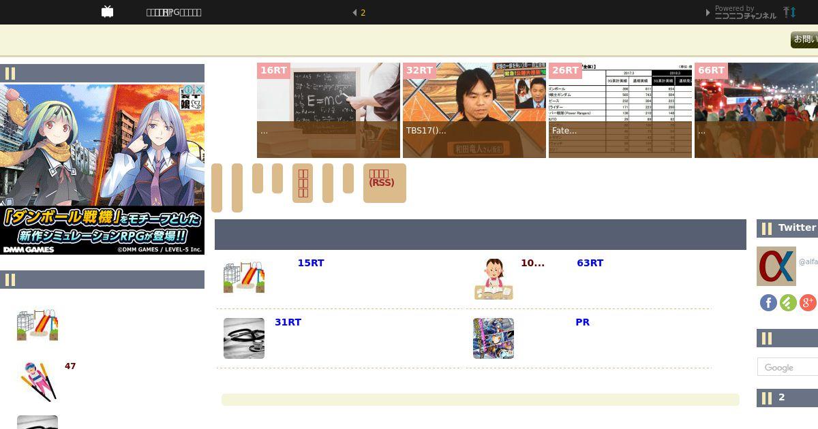Focus the Google search field
The width and height of the screenshot is (818, 429).
787,367
